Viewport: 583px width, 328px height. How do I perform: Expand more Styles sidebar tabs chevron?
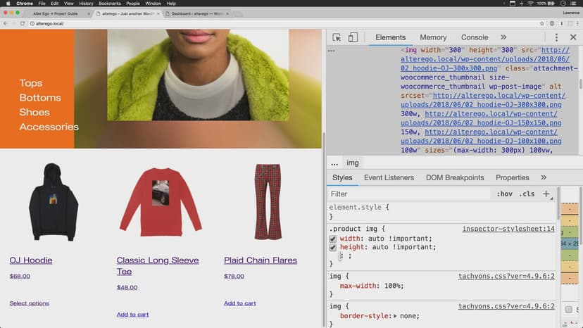(544, 177)
